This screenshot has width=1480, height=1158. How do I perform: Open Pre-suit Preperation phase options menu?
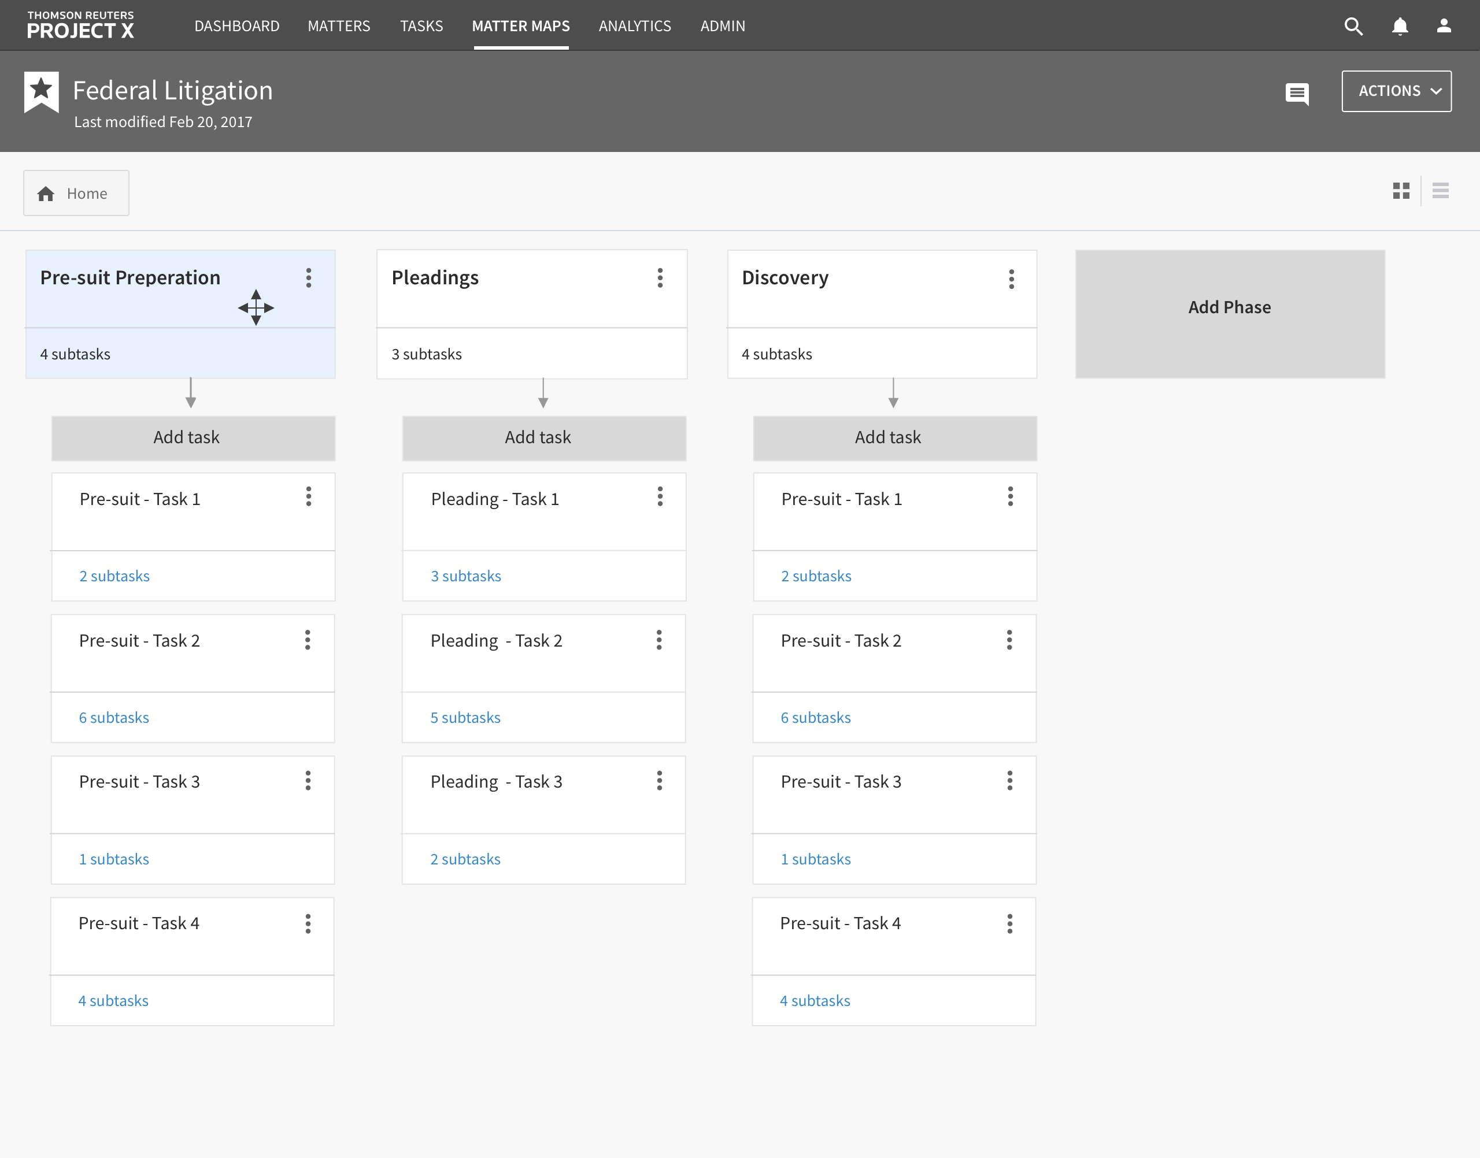point(309,277)
